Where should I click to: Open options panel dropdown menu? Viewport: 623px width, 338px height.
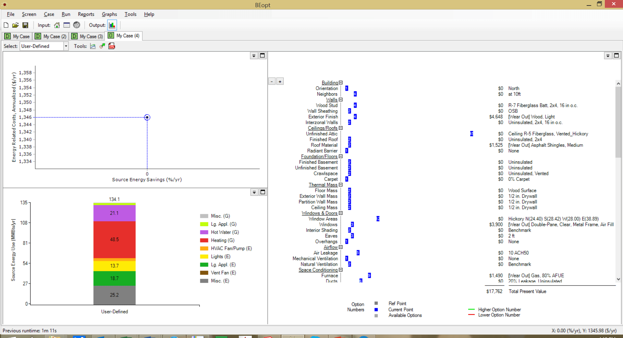tap(608, 56)
